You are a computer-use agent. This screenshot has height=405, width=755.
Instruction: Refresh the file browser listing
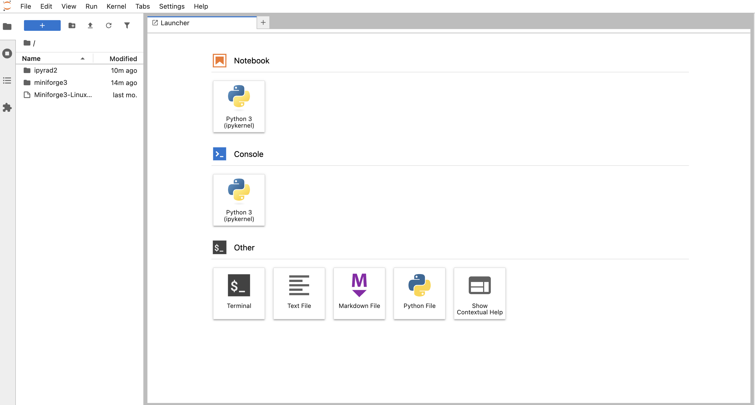(108, 25)
